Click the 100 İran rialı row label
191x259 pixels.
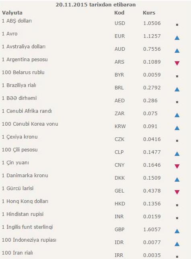click(x=17, y=253)
